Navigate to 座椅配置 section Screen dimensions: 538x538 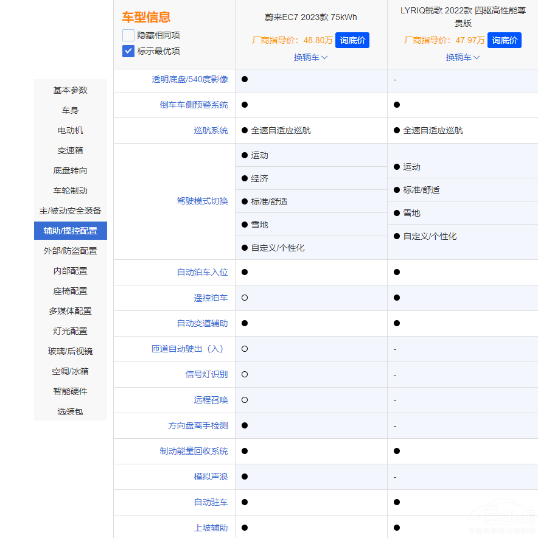[x=71, y=291]
